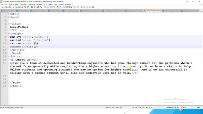Open the Language menu
This screenshot has width=203, height=114.
(x=31, y=4)
